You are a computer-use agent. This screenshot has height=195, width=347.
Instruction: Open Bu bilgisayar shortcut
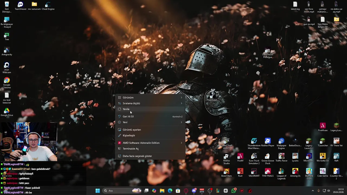[7, 22]
